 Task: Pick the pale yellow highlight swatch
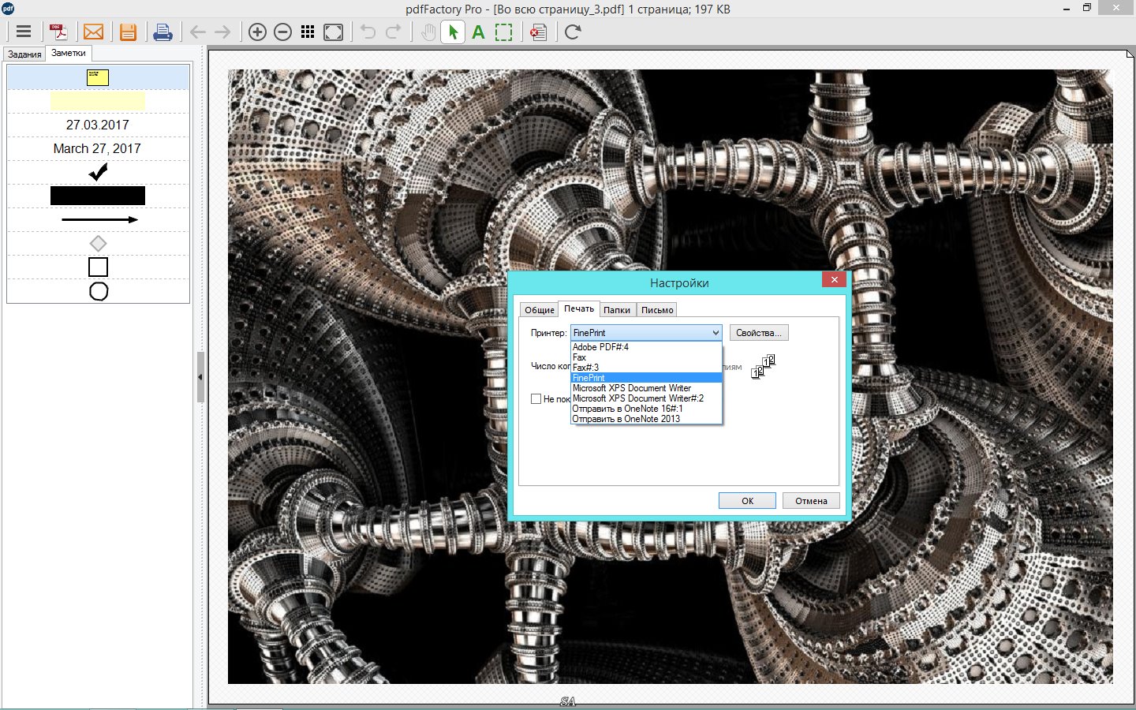tap(98, 100)
